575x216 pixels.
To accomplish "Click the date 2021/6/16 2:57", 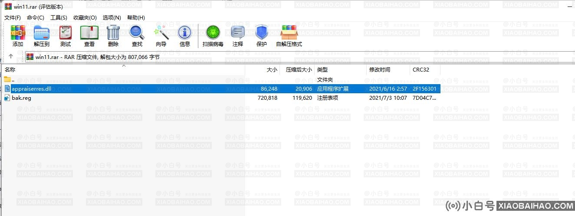I will click(388, 88).
